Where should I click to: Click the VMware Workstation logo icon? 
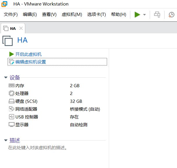point(4,4)
